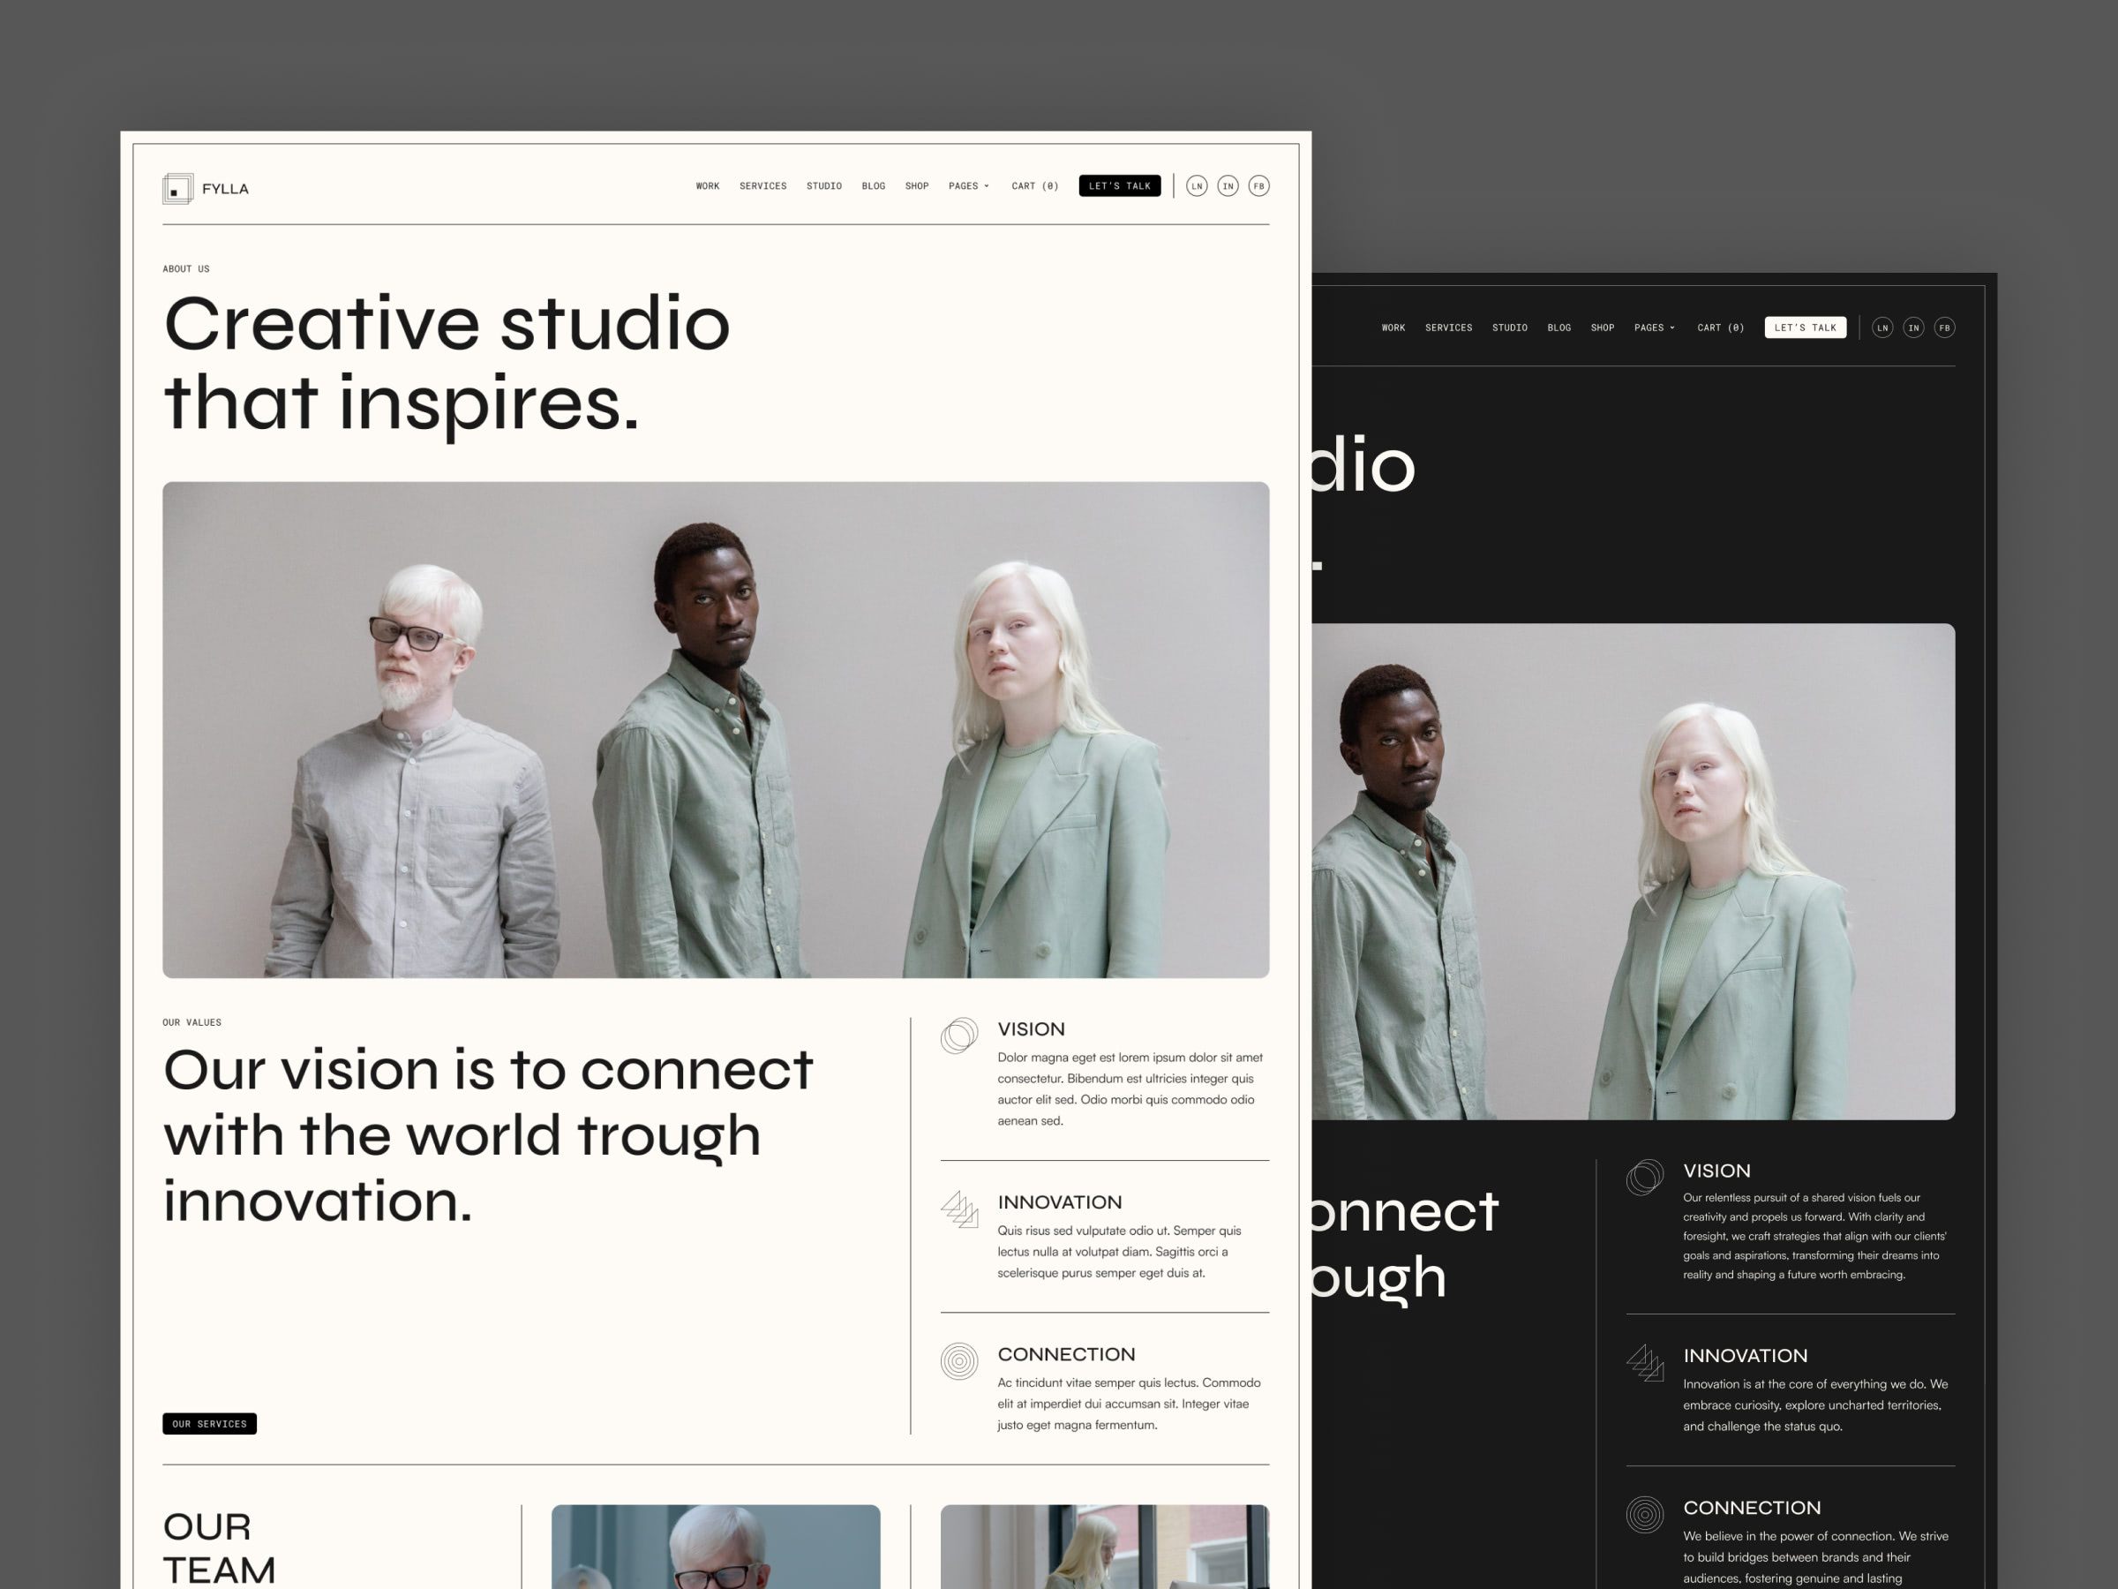
Task: Open IN social icon in light header
Action: [1228, 185]
